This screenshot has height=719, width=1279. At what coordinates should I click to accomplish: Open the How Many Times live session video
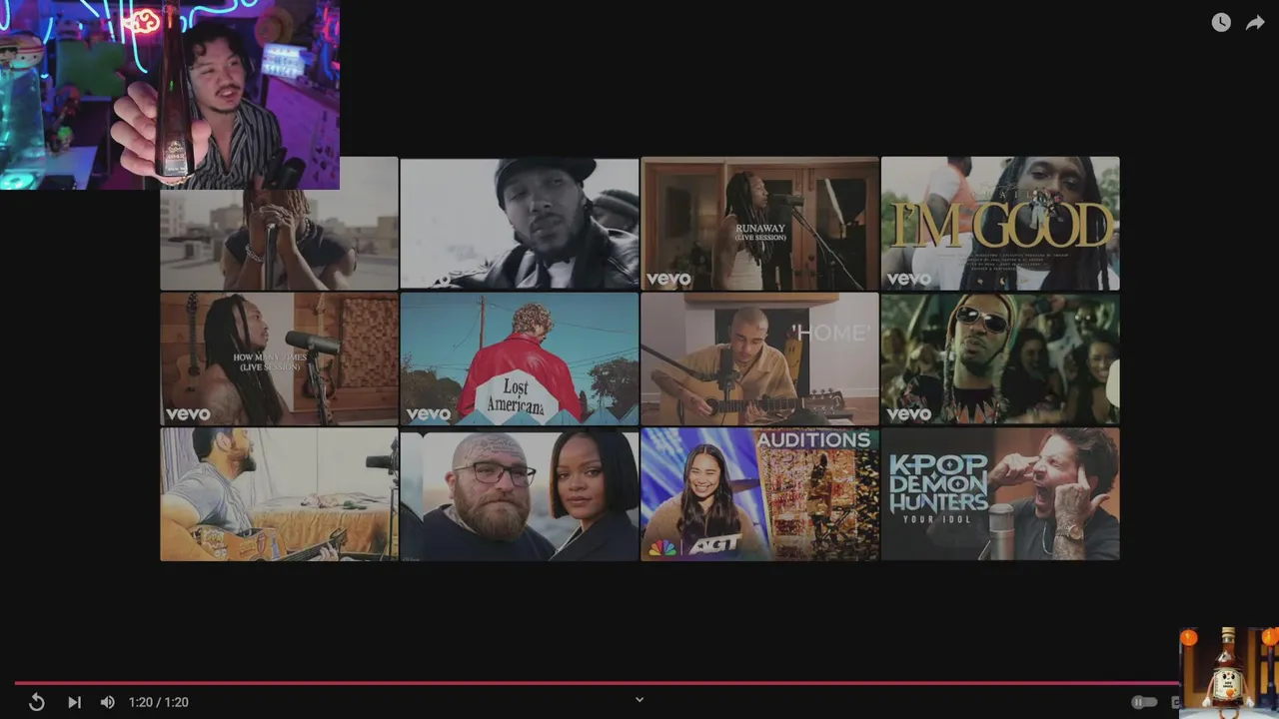(279, 359)
